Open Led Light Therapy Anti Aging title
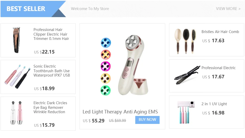The width and height of the screenshot is (245, 138). coord(120,112)
